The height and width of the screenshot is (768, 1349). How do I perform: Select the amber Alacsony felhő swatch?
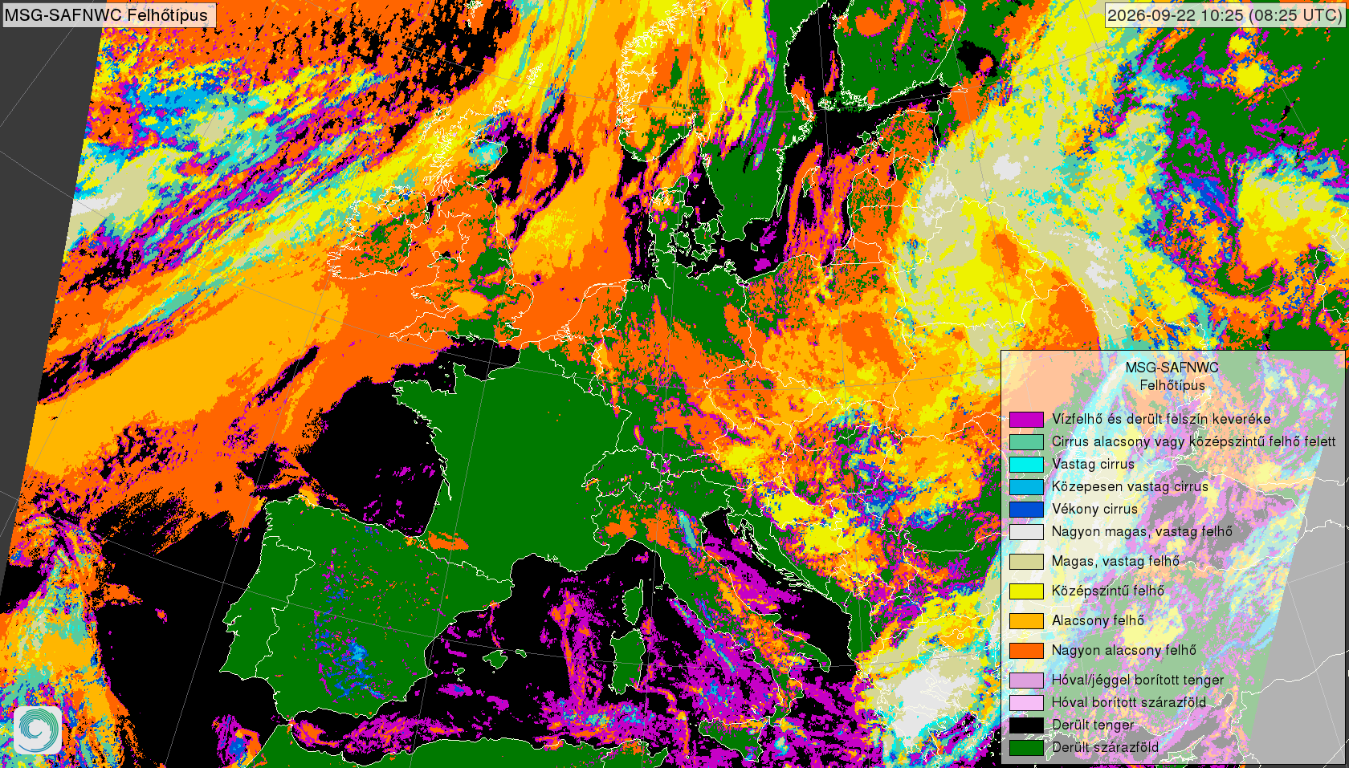tap(1026, 620)
